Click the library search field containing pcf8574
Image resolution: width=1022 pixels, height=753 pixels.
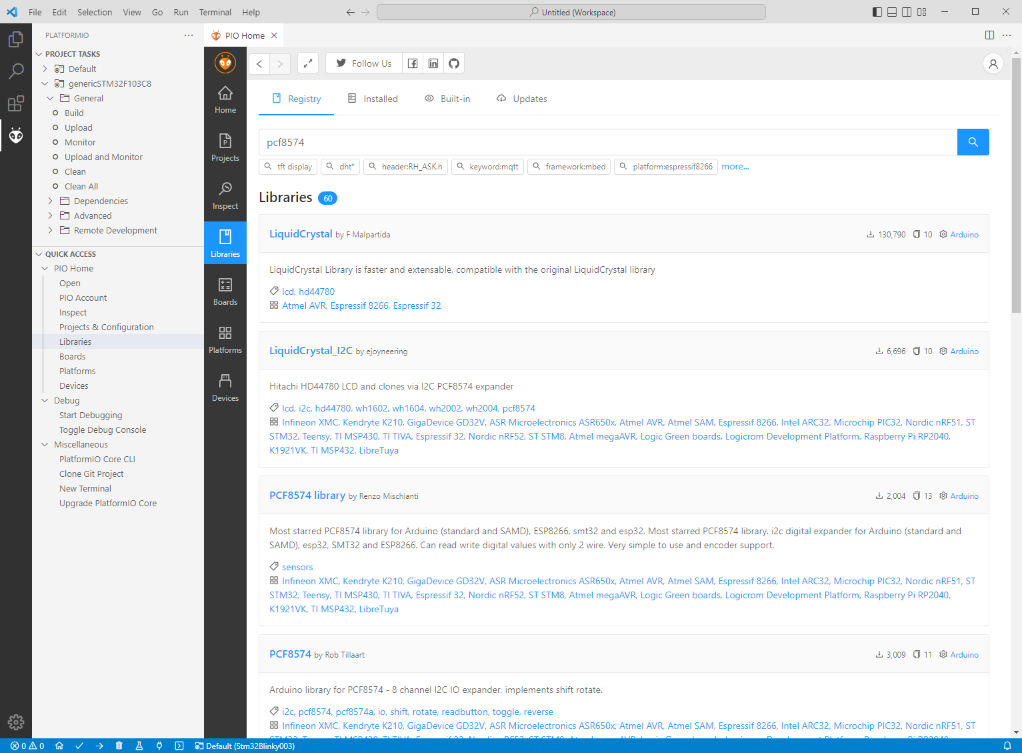608,142
